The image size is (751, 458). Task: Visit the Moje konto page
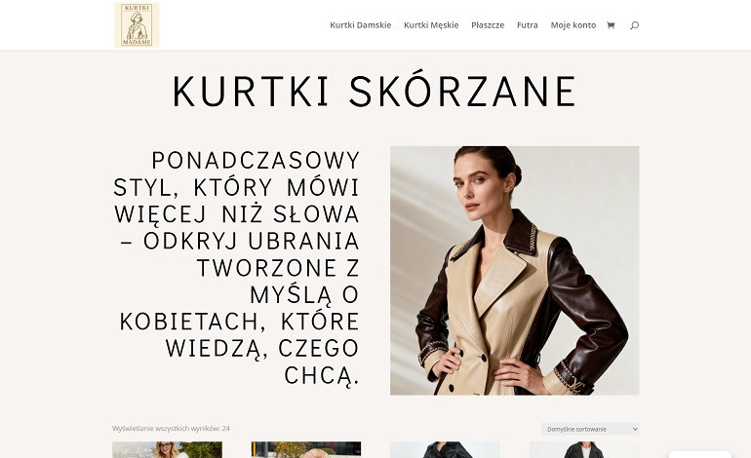click(573, 25)
